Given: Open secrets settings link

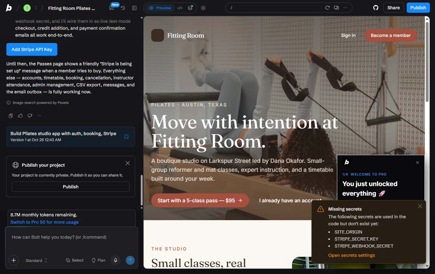Looking at the screenshot, I should click(x=352, y=255).
